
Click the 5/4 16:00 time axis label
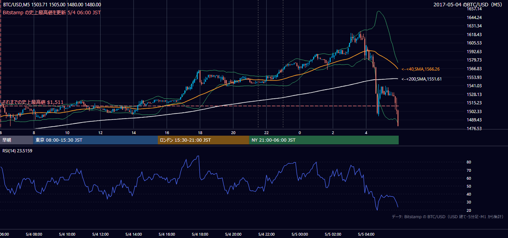(x=167, y=234)
